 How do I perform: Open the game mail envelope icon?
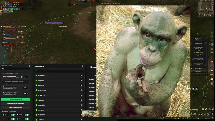pyautogui.click(x=203, y=109)
